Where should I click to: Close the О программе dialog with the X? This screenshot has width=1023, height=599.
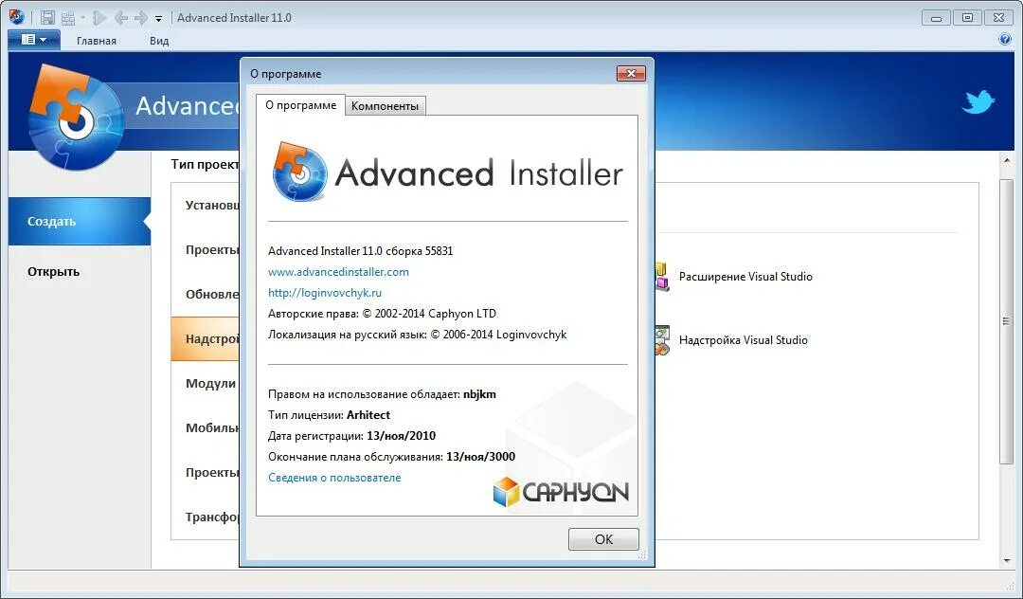631,73
